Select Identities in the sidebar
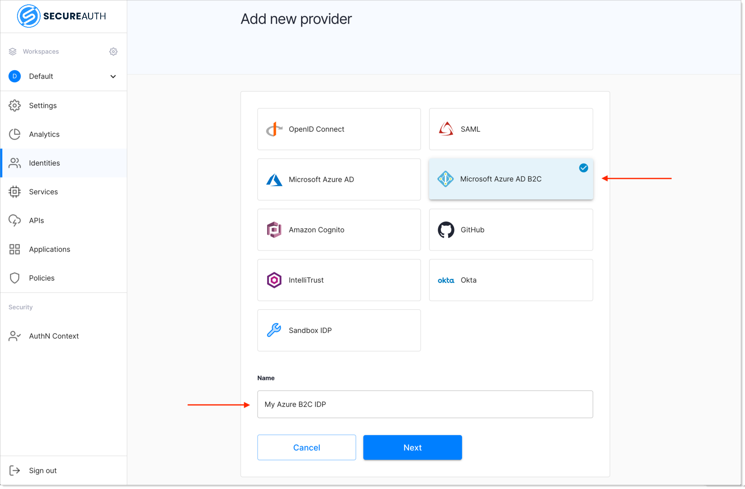Screen dimensions: 745x489 tap(63, 163)
